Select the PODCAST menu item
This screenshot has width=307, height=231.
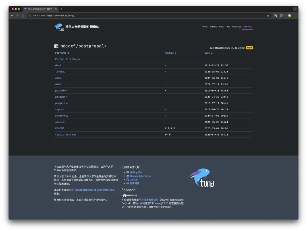coord(237,26)
